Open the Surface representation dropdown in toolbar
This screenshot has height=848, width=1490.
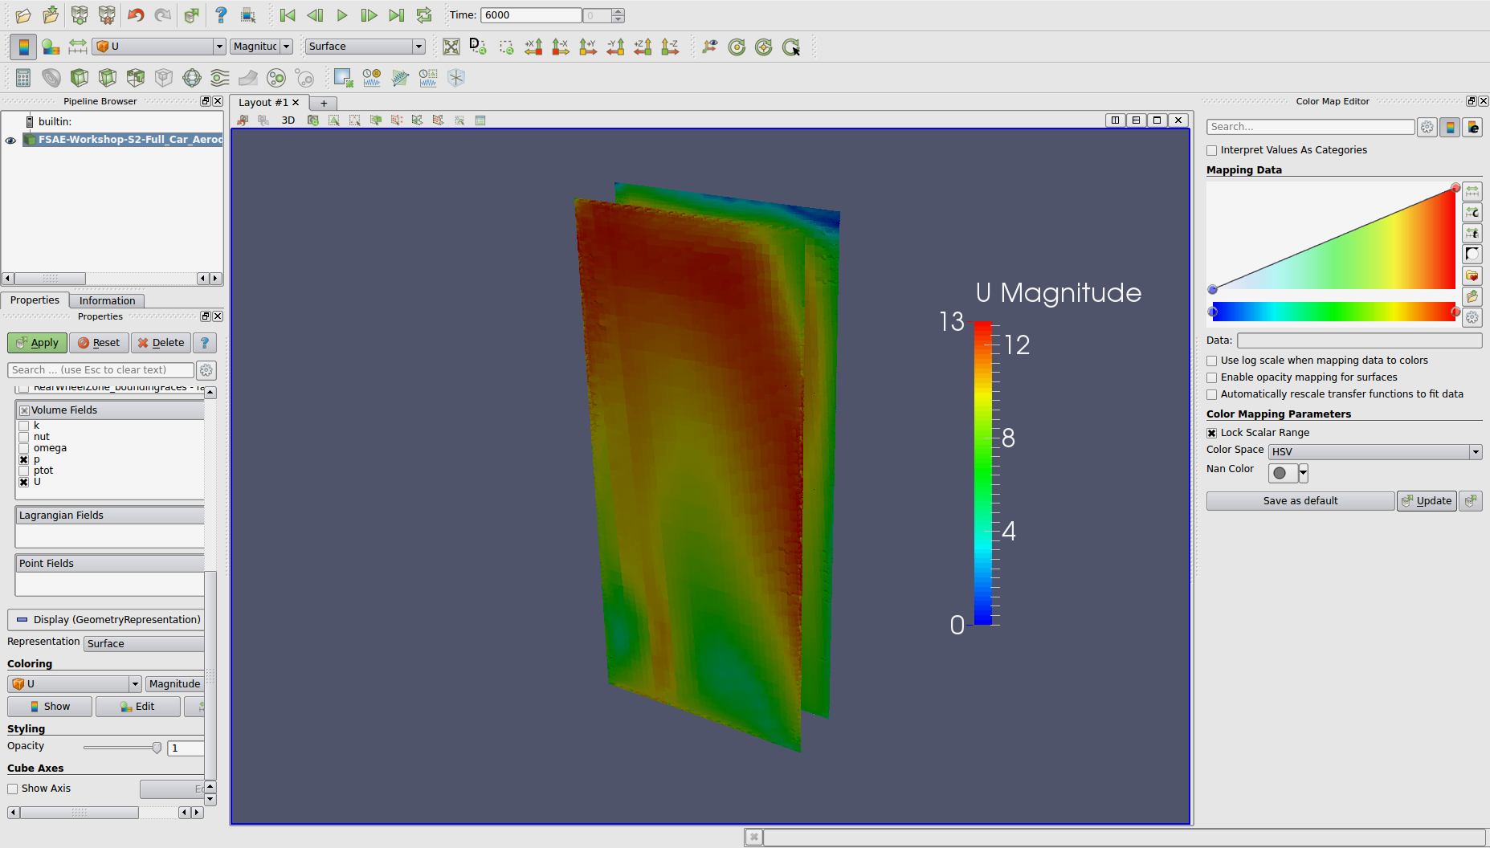click(x=365, y=47)
